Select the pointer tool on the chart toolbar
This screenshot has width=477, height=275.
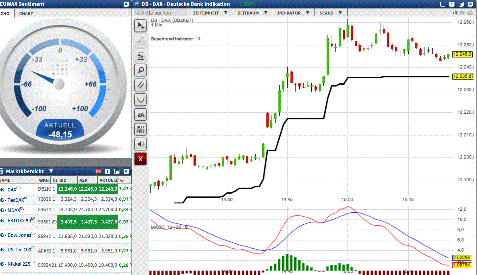(140, 26)
